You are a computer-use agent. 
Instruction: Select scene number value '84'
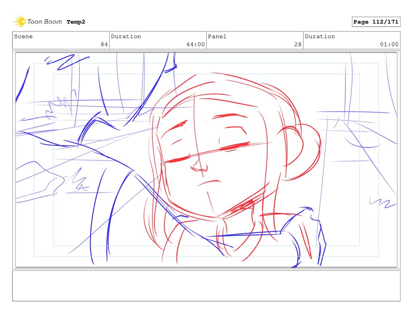(104, 44)
